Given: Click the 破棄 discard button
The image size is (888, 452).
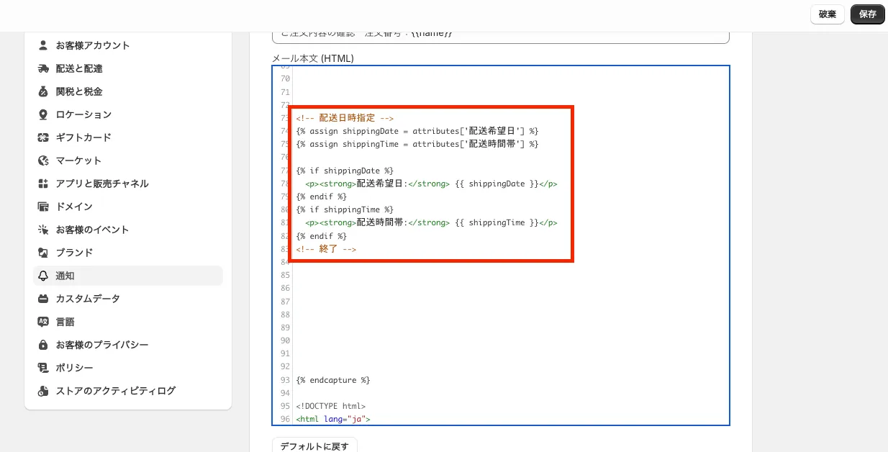Looking at the screenshot, I should tap(827, 14).
